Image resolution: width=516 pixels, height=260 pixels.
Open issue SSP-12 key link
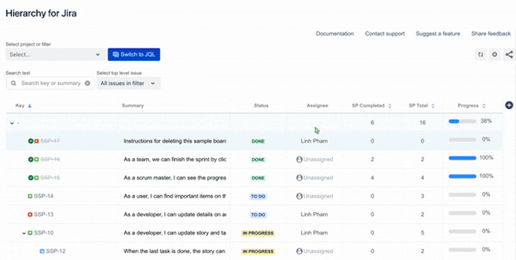tap(56, 252)
